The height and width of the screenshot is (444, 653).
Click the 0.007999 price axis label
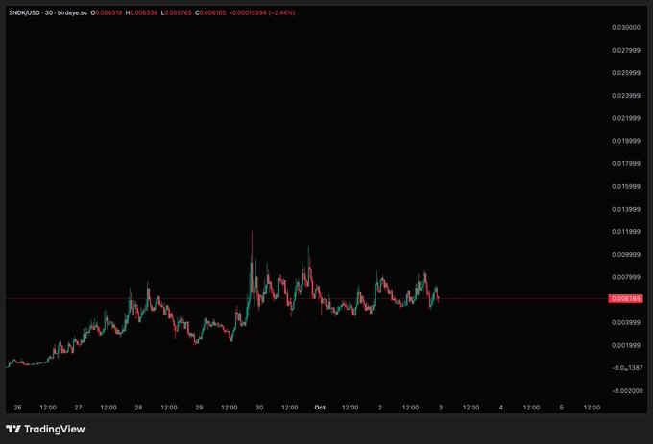[626, 277]
